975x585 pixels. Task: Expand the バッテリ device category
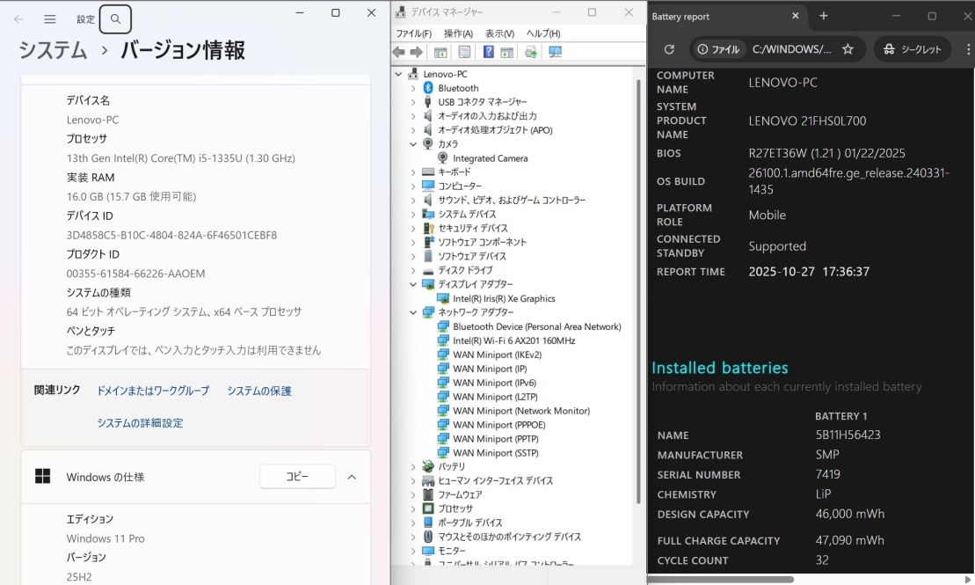413,466
